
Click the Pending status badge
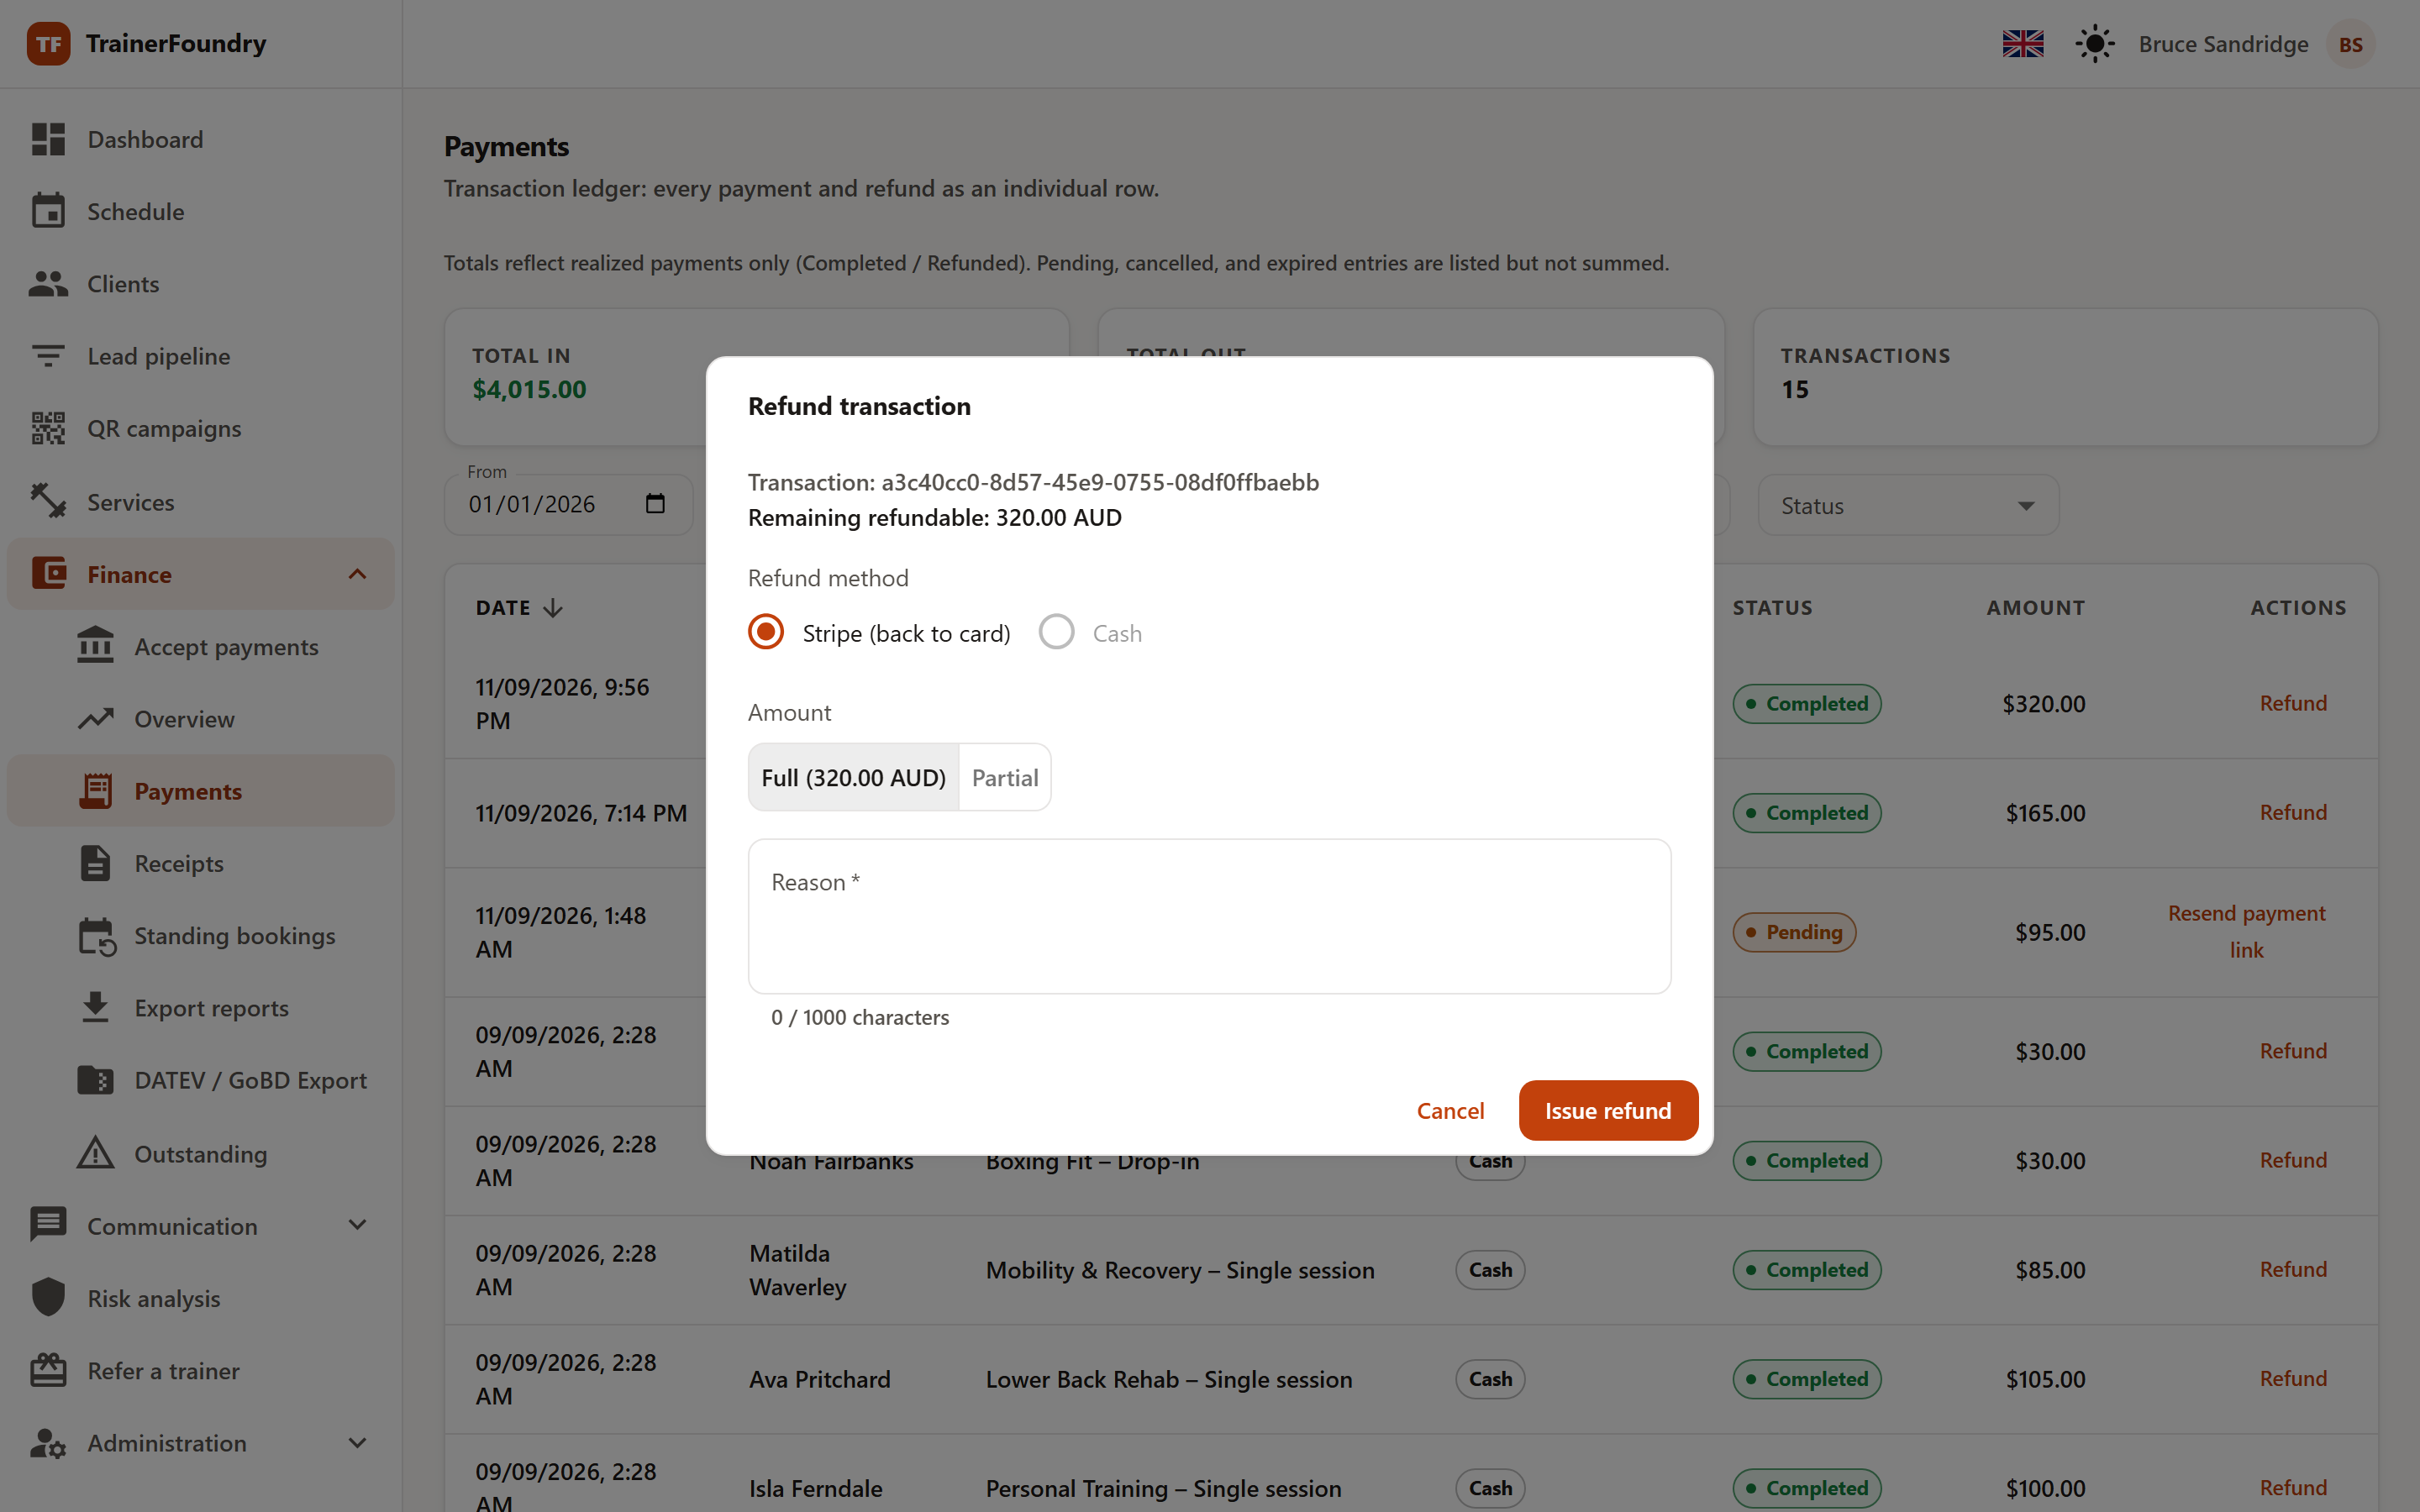click(1794, 932)
